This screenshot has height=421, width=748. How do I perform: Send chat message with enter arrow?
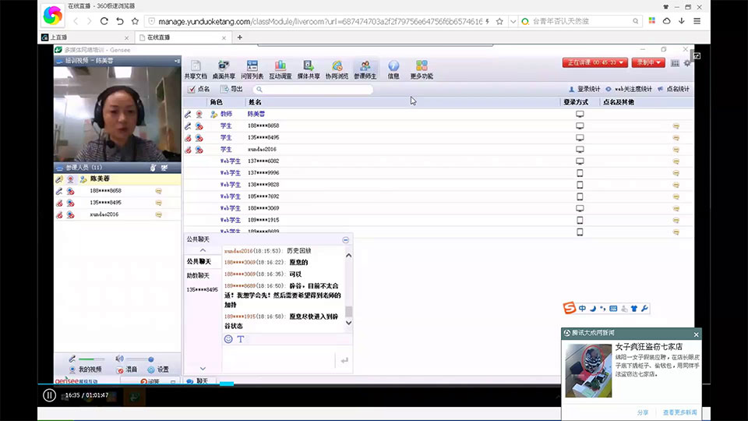(x=344, y=360)
